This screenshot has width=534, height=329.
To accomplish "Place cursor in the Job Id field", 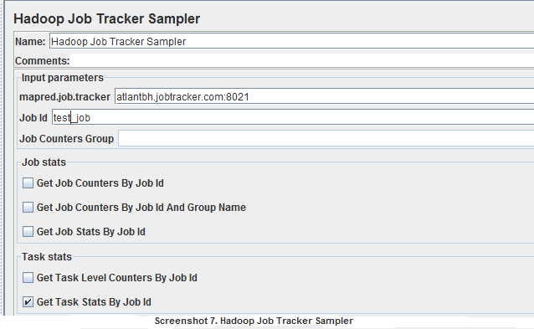I will (x=293, y=117).
